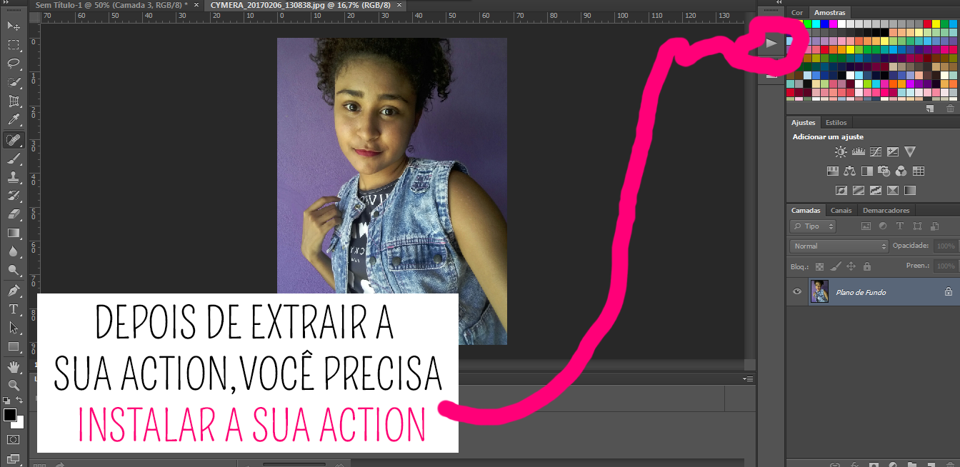The width and height of the screenshot is (960, 467).
Task: Add a Black & White adjustment
Action: tap(866, 171)
